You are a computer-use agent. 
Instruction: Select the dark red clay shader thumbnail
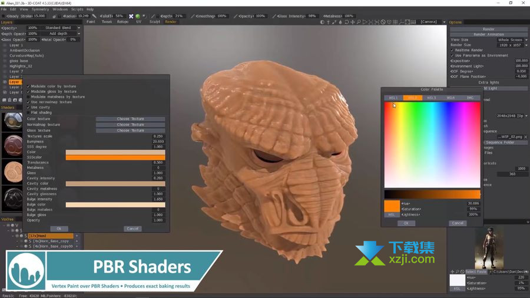(x=13, y=146)
